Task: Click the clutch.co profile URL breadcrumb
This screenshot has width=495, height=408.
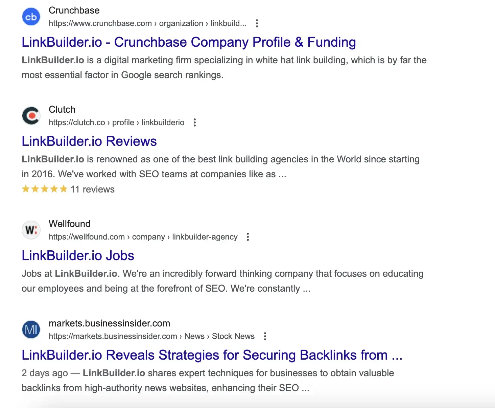Action: pyautogui.click(x=116, y=122)
